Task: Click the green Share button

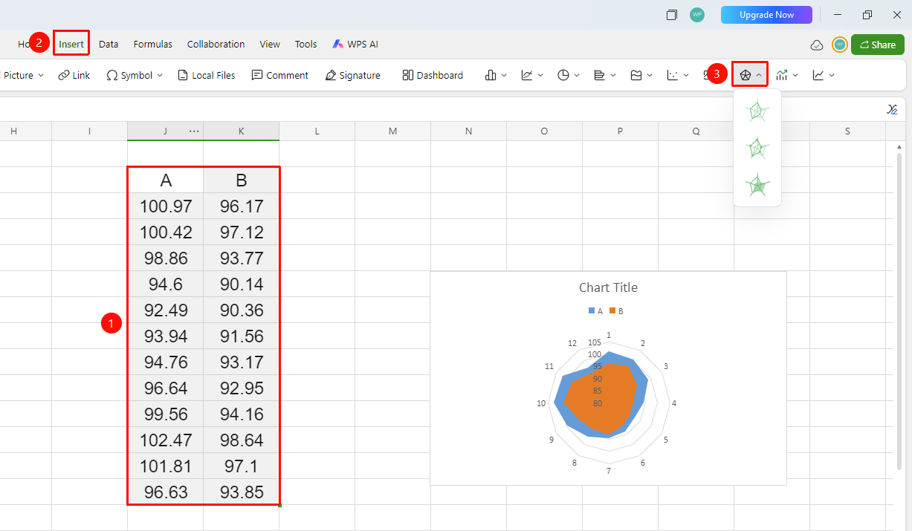Action: click(878, 45)
